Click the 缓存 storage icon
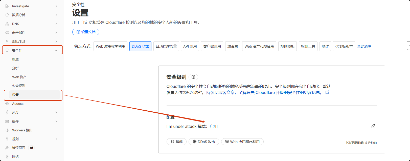Screen dimensions: 410x161 (7, 121)
